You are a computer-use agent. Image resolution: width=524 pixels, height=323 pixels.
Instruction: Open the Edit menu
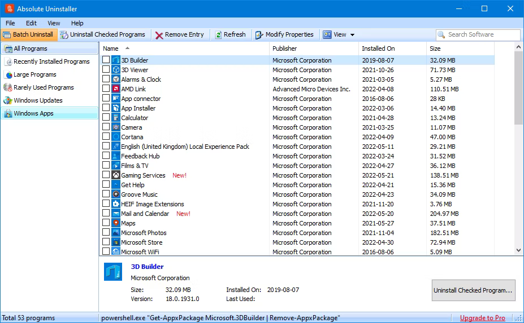pos(31,23)
